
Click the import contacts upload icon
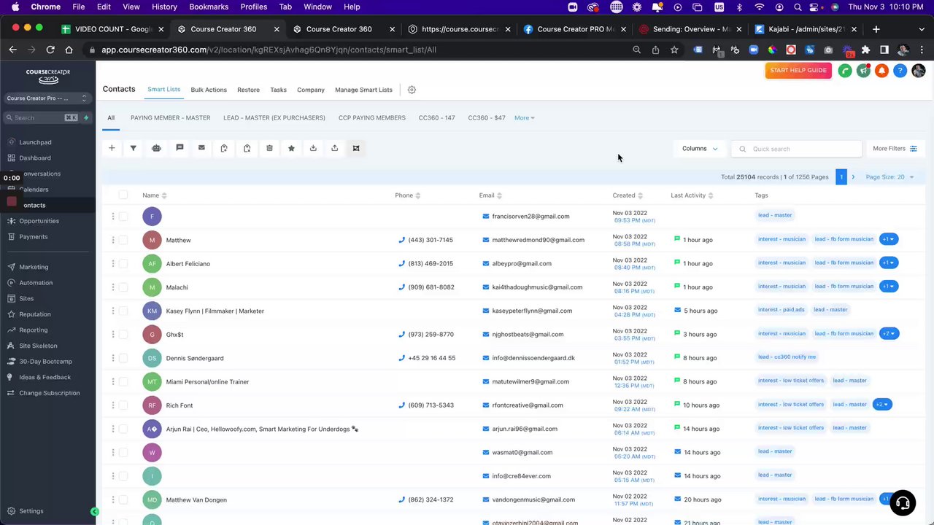click(x=334, y=148)
